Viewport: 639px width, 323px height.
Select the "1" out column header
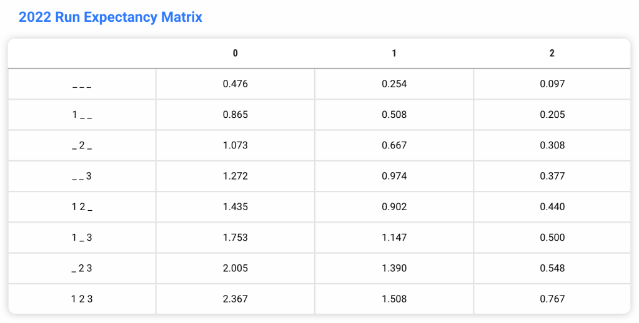point(394,54)
